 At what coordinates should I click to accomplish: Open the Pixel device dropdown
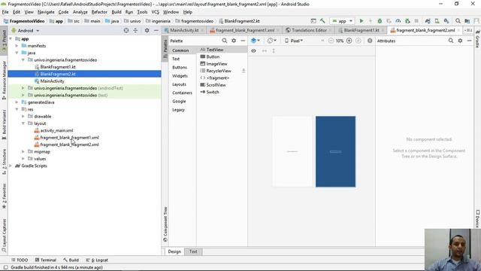point(294,41)
